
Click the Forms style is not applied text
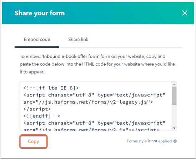pos(149,141)
